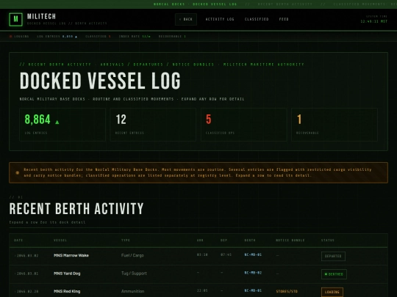Click the Berthed badge green dot
The width and height of the screenshot is (397, 297).
326,274
